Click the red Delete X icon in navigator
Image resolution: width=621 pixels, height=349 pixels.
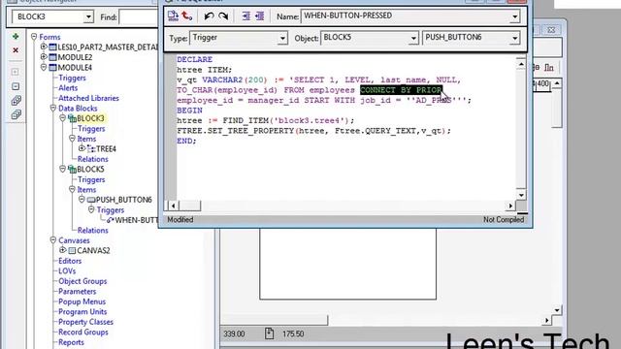pos(16,50)
